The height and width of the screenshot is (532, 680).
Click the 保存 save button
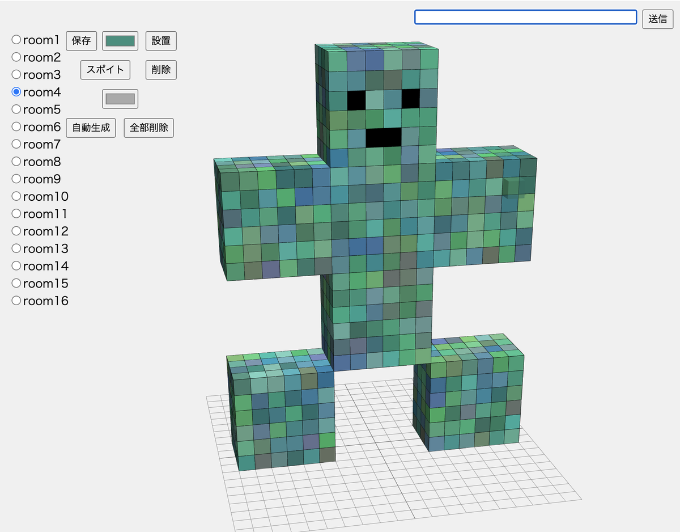[82, 41]
